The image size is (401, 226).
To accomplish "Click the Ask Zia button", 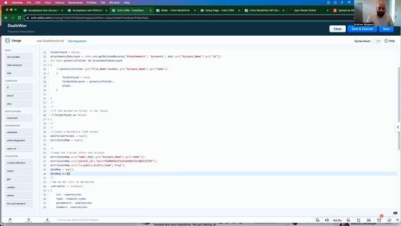I will pyautogui.click(x=337, y=220).
